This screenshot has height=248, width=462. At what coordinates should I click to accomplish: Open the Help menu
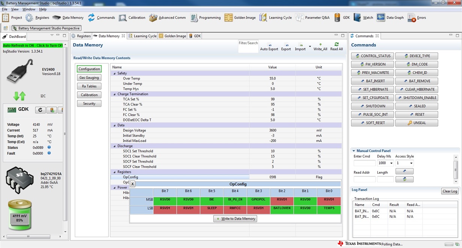43,9
